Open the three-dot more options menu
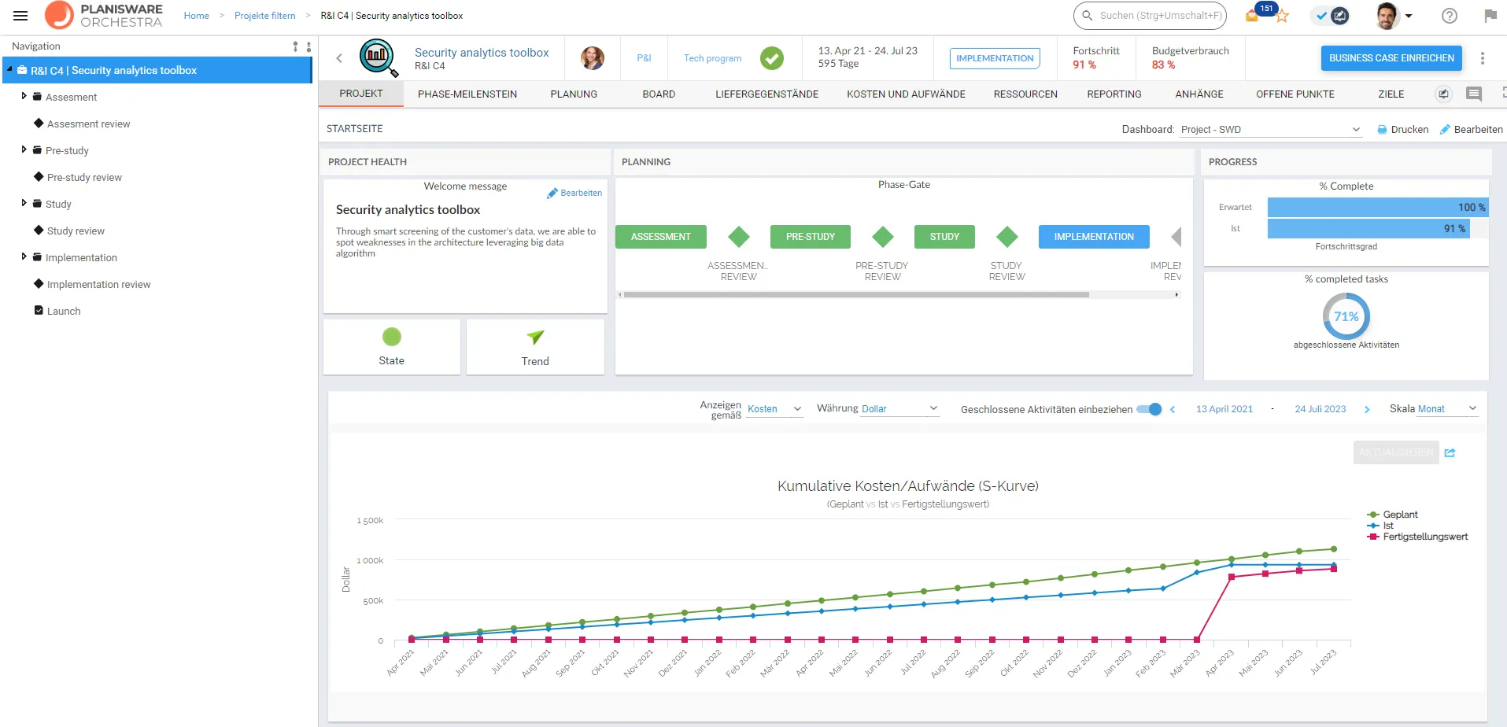Screen dimensions: 1507x727 (1483, 58)
